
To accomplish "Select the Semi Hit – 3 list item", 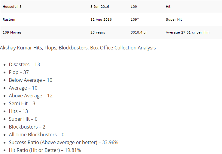I will 22,103.
